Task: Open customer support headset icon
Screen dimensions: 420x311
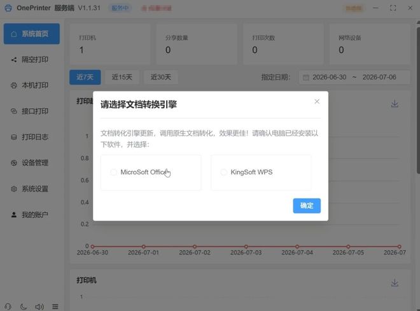Action: tap(8, 307)
